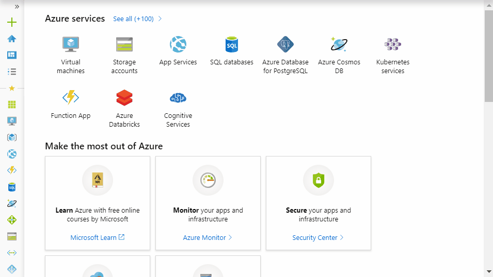The width and height of the screenshot is (493, 277).
Task: Open Function App service tile
Action: 71,105
